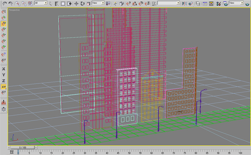Click the Align tool icon

(190, 3)
